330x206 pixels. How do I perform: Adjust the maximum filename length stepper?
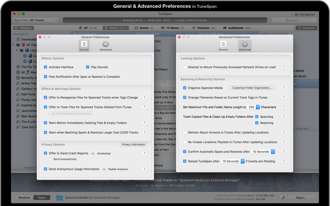pos(258,107)
